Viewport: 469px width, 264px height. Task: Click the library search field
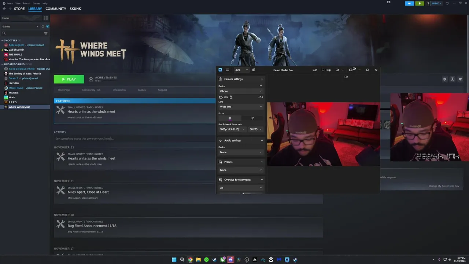22,33
